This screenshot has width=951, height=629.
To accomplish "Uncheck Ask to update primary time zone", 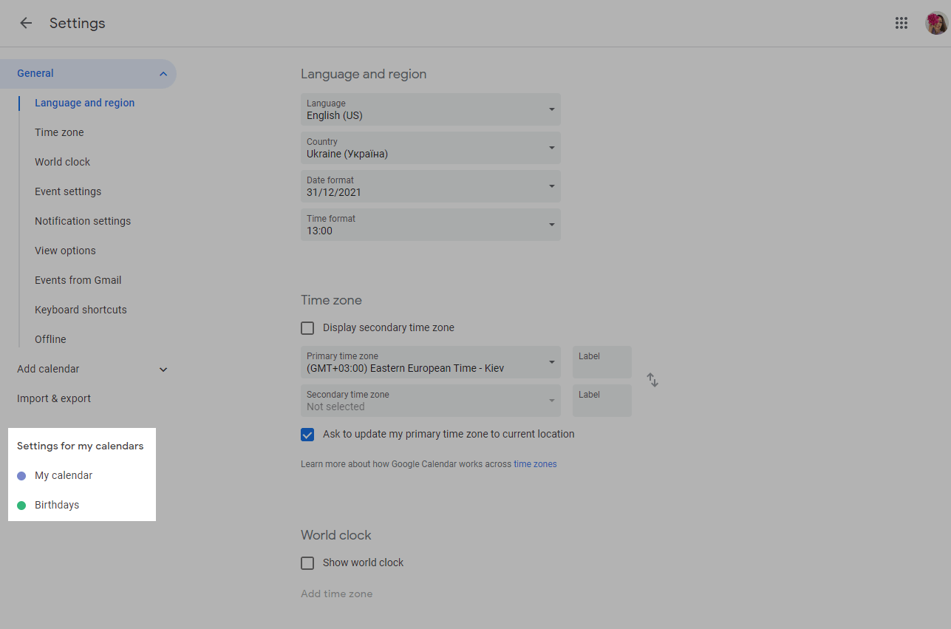I will (x=307, y=435).
